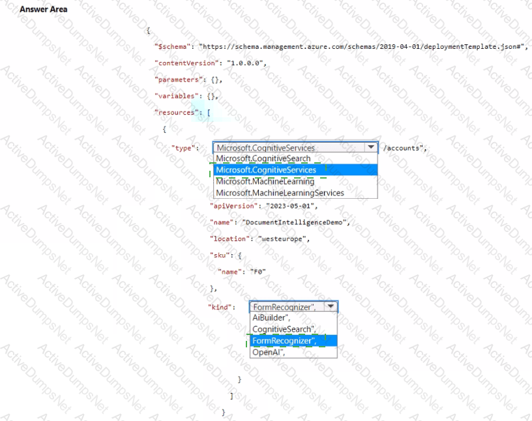Click the kind combo box text field
Screen dimensions: 532x421
(285, 306)
